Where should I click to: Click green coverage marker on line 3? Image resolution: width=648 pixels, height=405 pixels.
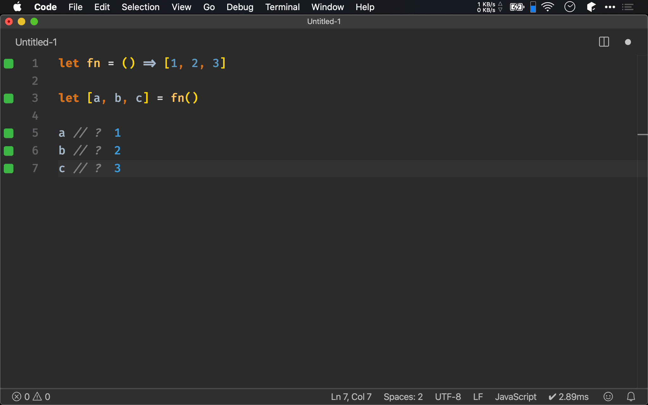(9, 98)
